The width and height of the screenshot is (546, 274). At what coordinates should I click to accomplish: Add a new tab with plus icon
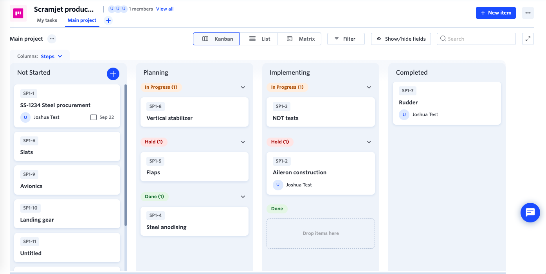[108, 21]
